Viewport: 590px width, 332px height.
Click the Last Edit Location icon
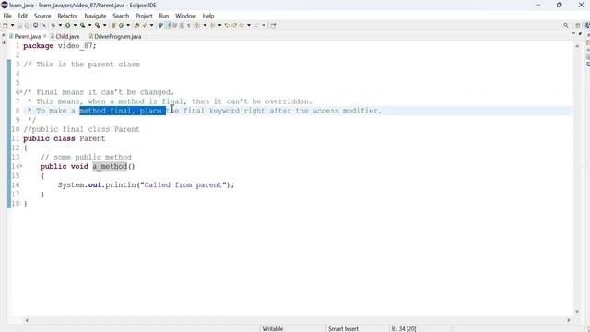pyautogui.click(x=227, y=25)
